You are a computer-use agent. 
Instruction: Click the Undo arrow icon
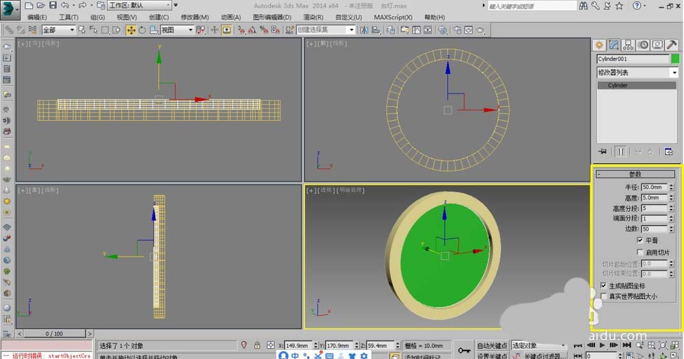(65, 5)
